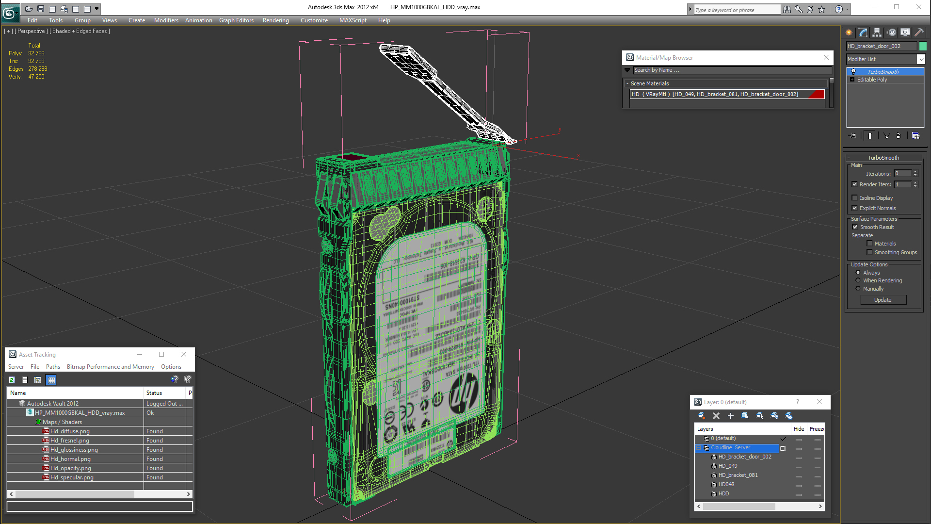The image size is (931, 524).
Task: Enable Separate by Materials checkbox
Action: click(869, 244)
